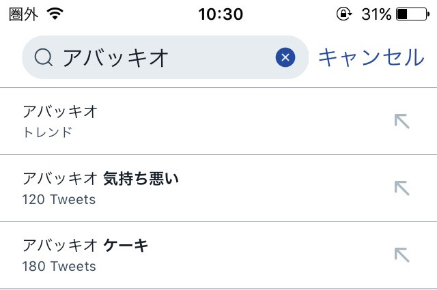Clear the search text with the X icon
Image resolution: width=437 pixels, height=290 pixels.
pos(285,57)
